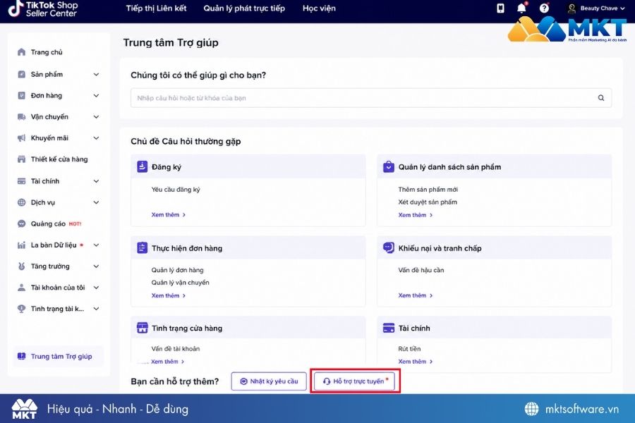Open the Yêu cầu đăng ký link
The width and height of the screenshot is (635, 423).
[x=176, y=190]
